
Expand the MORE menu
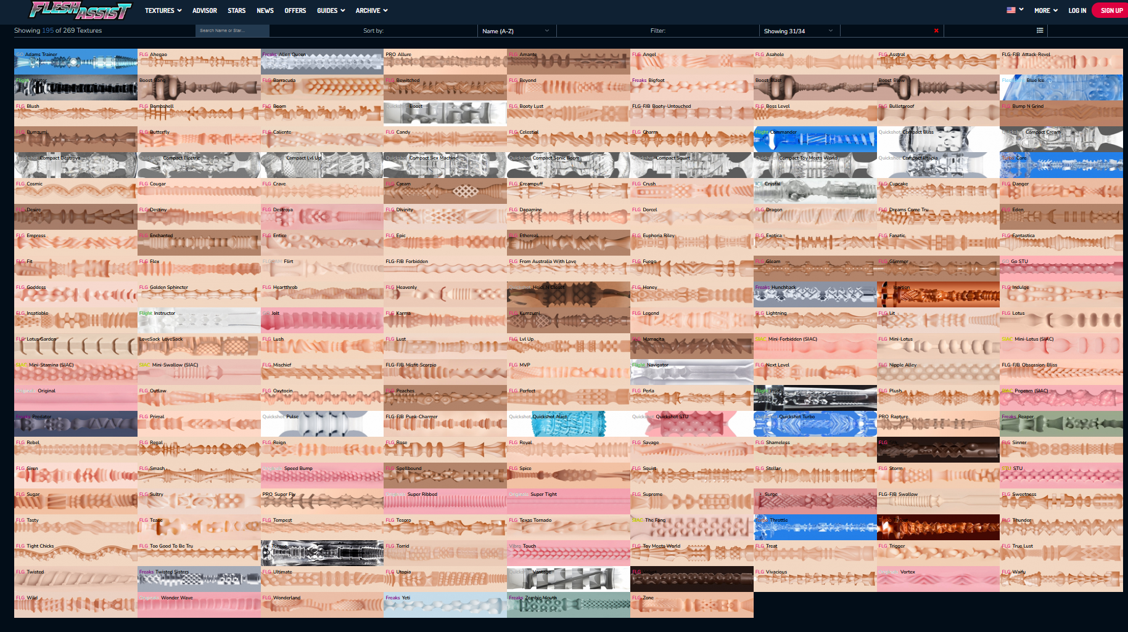1046,10
